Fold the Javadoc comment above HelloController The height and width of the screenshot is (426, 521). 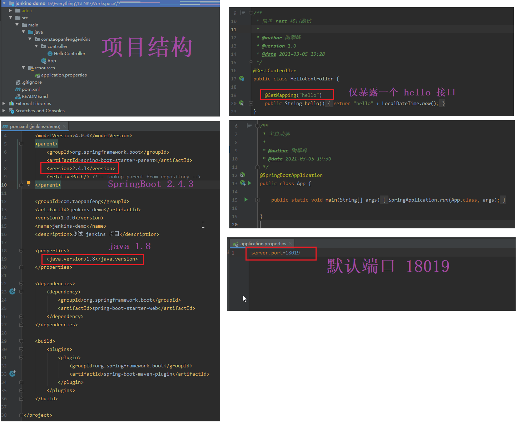coord(251,13)
